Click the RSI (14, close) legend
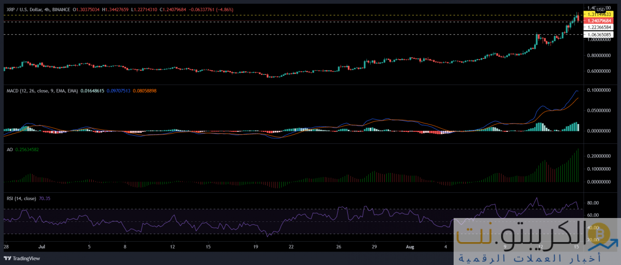621x265 pixels. (21, 198)
